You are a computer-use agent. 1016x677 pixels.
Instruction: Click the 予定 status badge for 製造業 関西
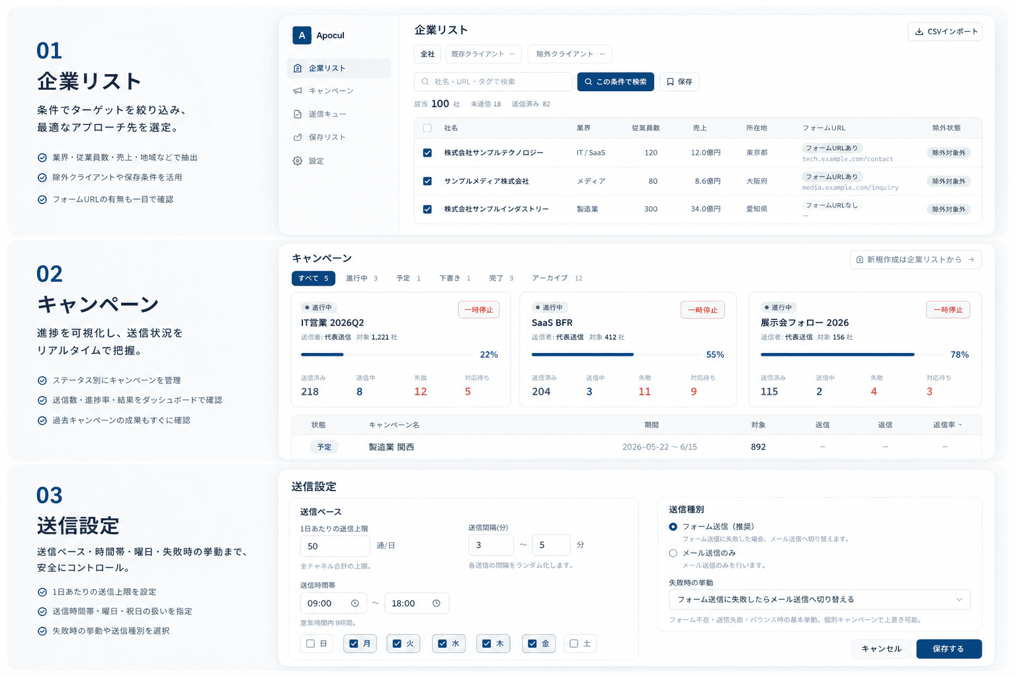click(324, 448)
